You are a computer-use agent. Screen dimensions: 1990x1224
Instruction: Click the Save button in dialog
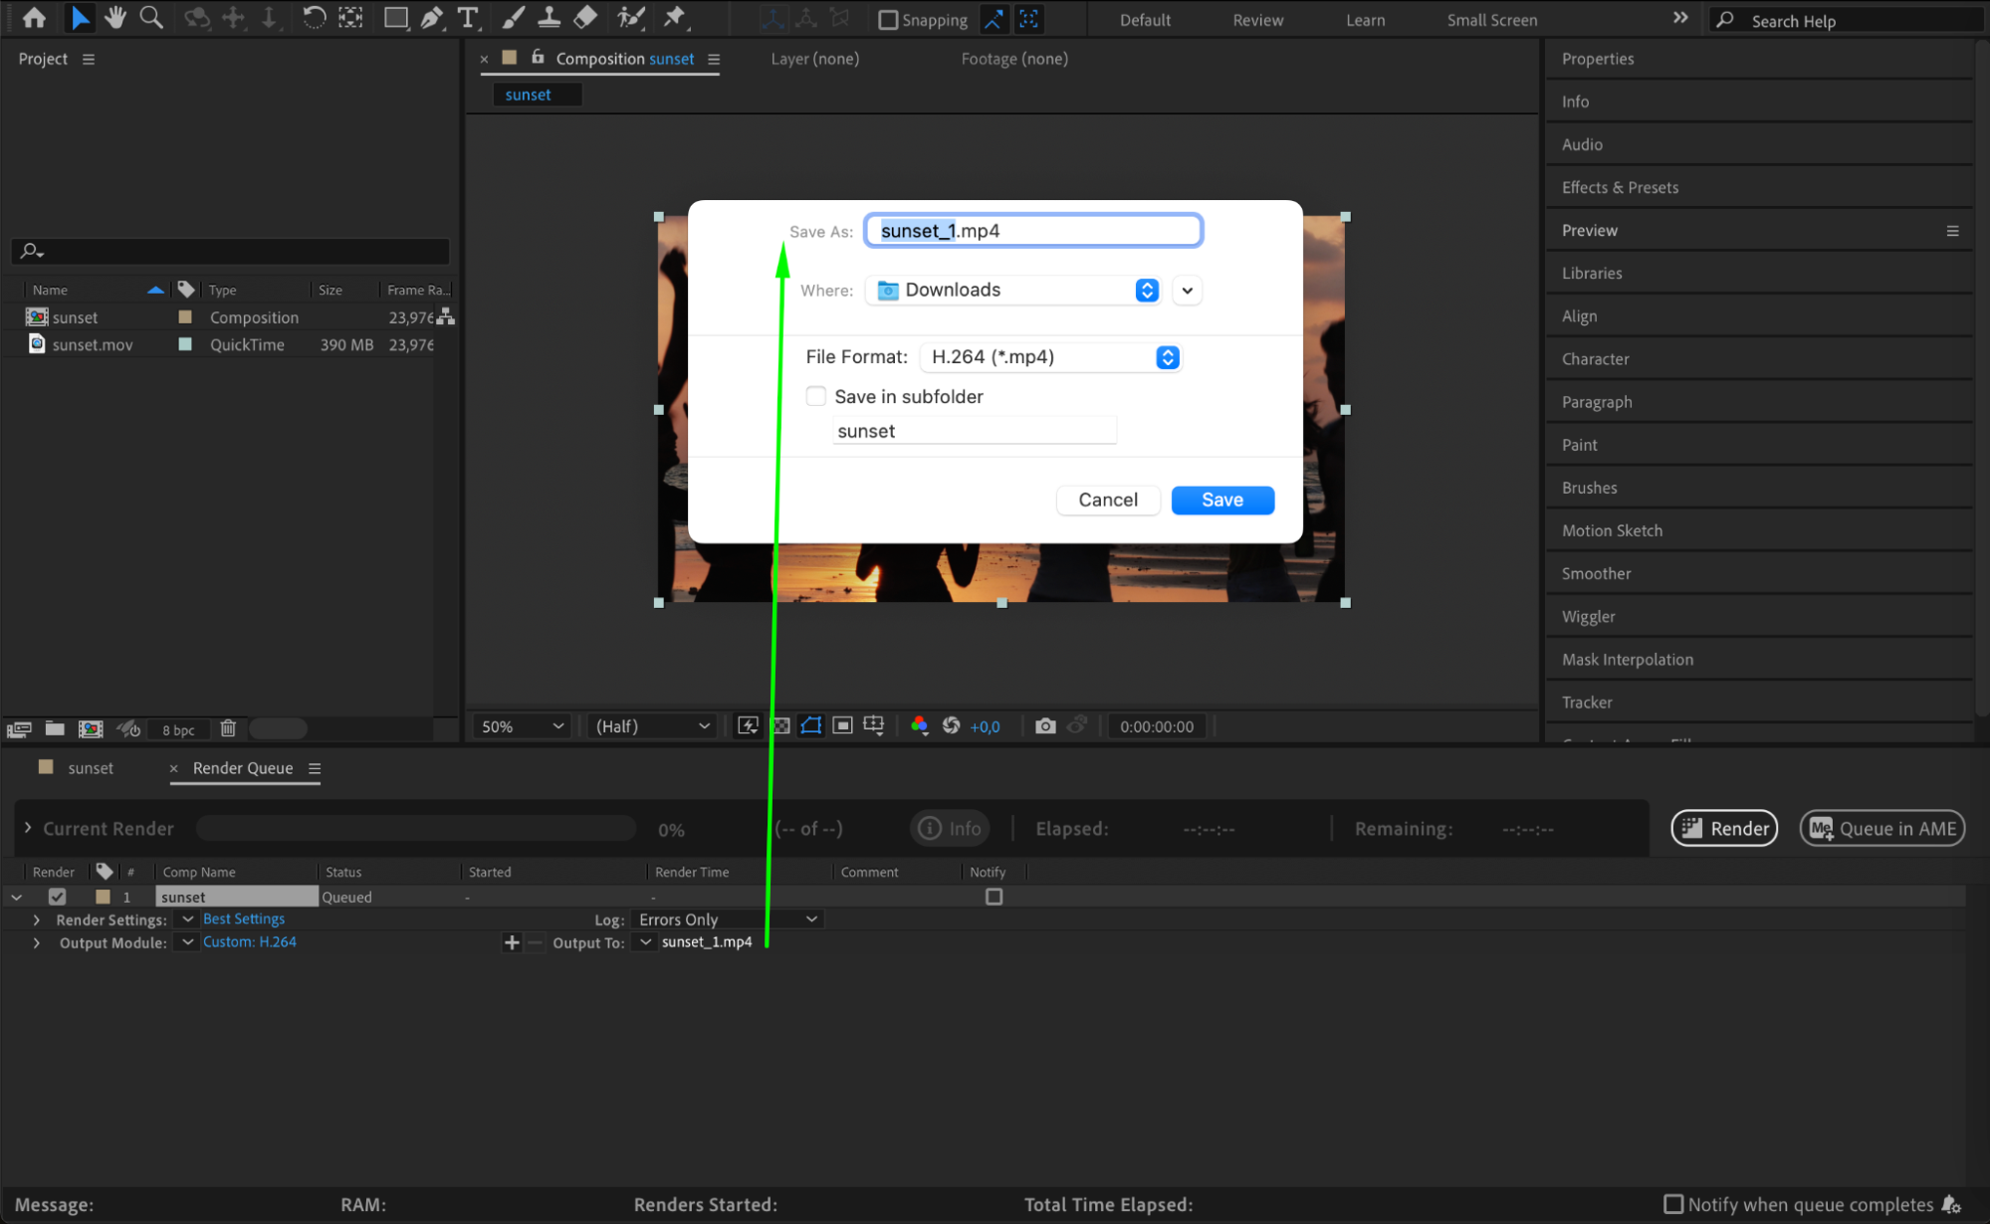pos(1221,500)
